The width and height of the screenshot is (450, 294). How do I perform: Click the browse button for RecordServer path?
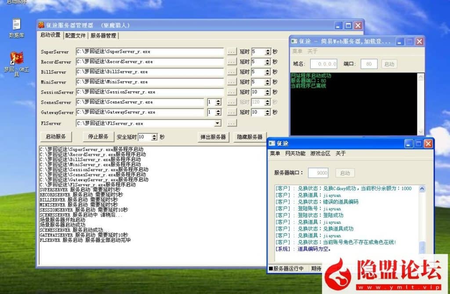(x=232, y=62)
